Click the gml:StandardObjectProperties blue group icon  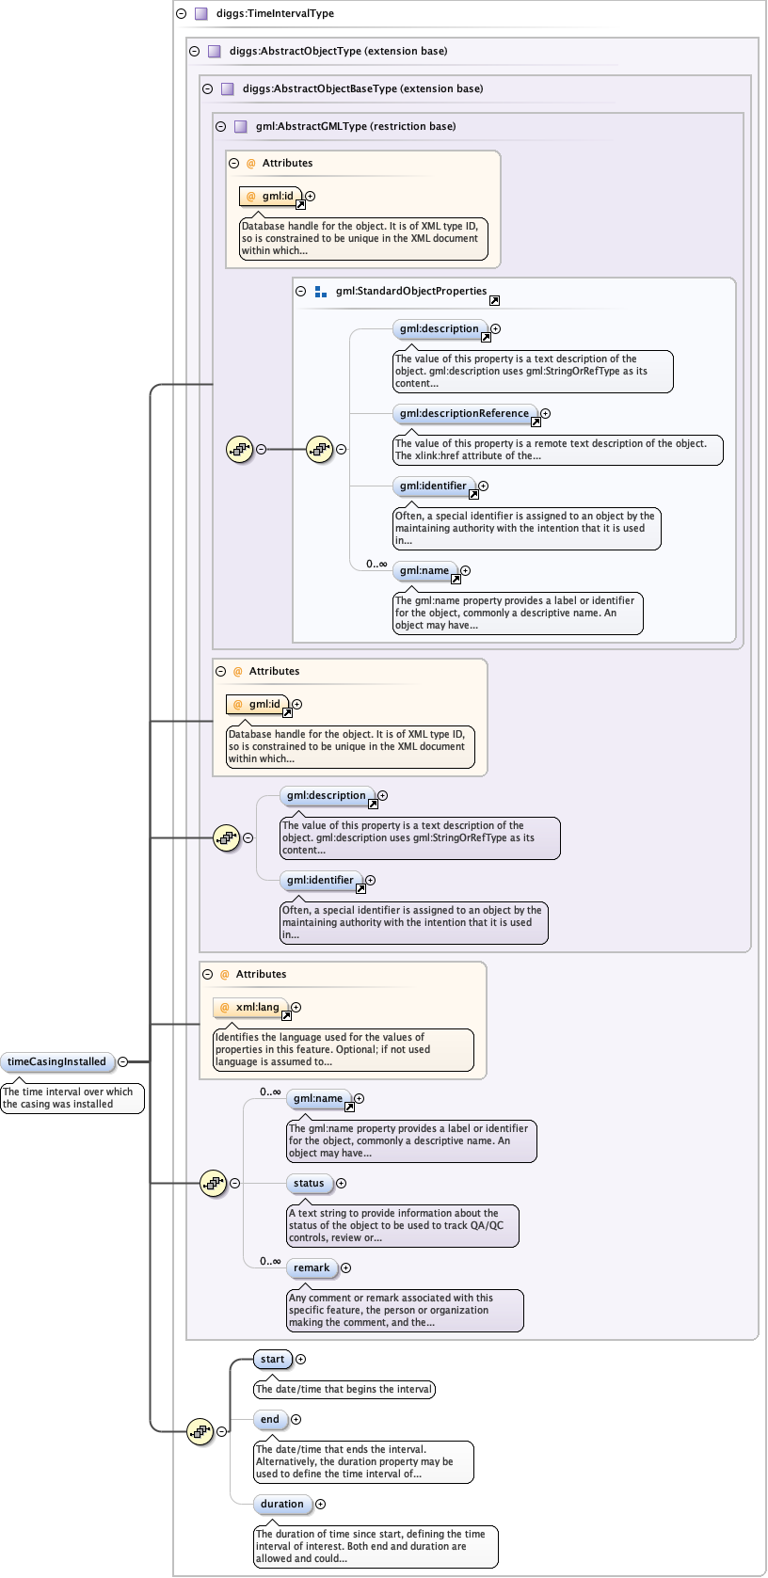click(321, 292)
